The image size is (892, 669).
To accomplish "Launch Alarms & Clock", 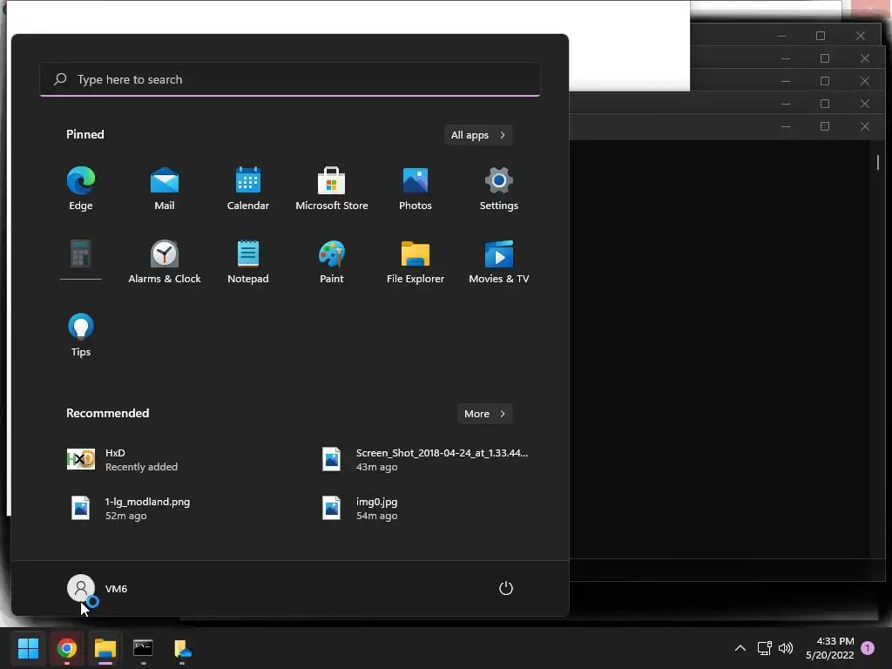I will (165, 261).
